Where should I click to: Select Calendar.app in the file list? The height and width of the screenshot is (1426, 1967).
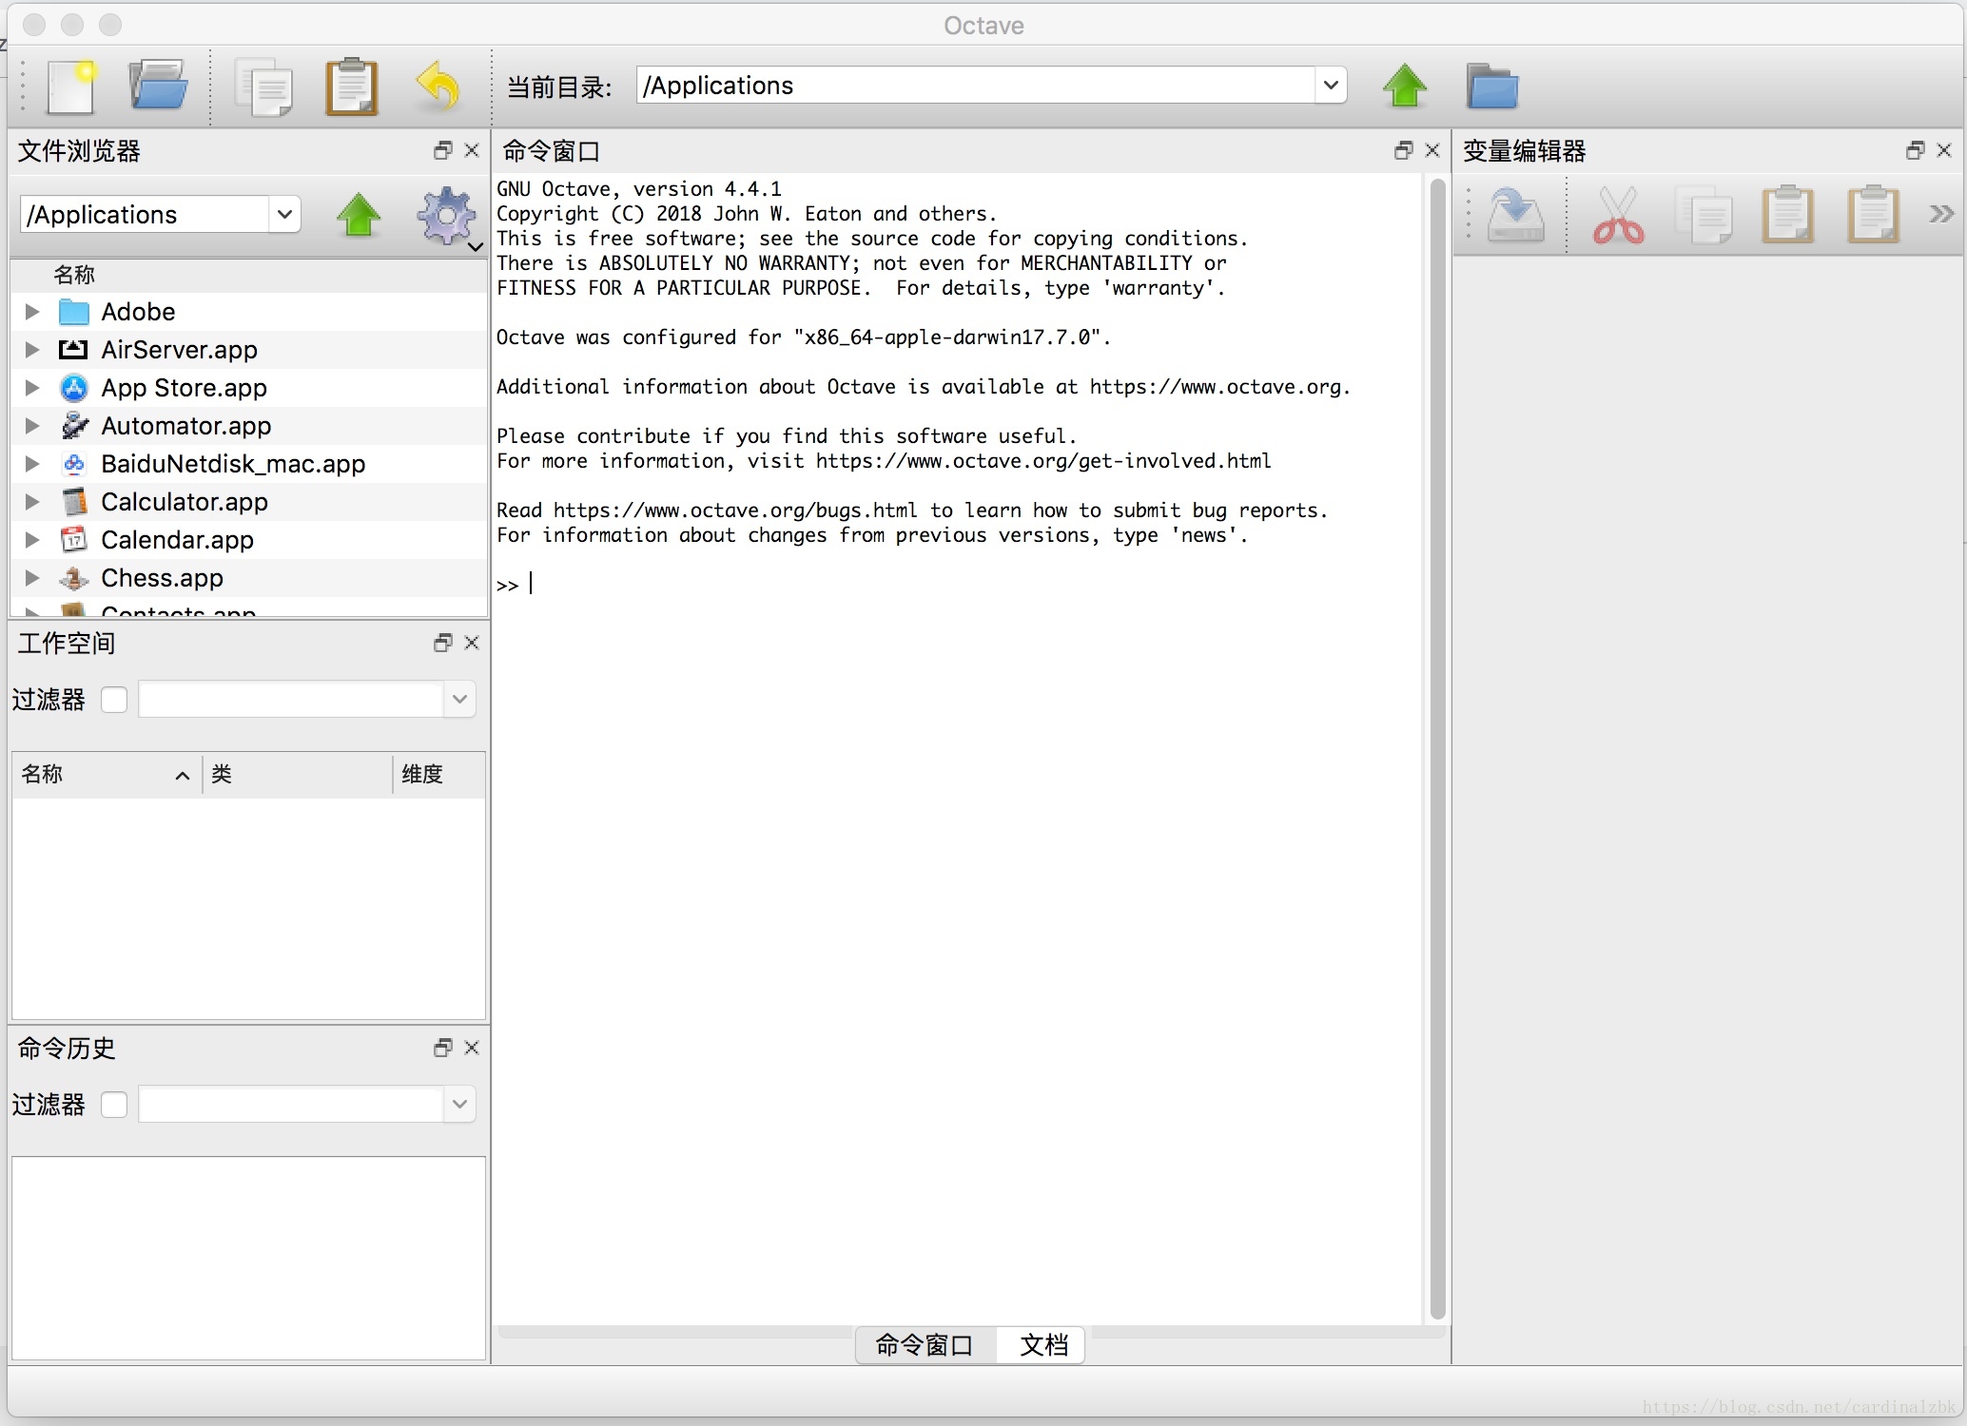249,540
